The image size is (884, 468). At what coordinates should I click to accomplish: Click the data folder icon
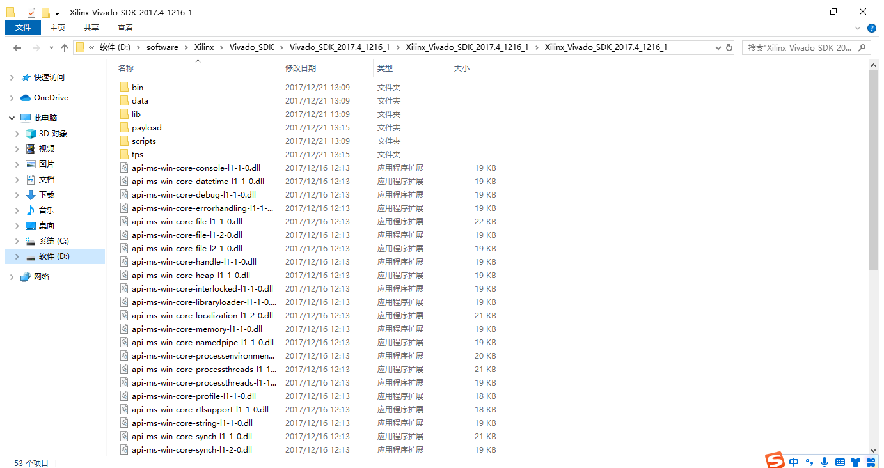point(124,100)
